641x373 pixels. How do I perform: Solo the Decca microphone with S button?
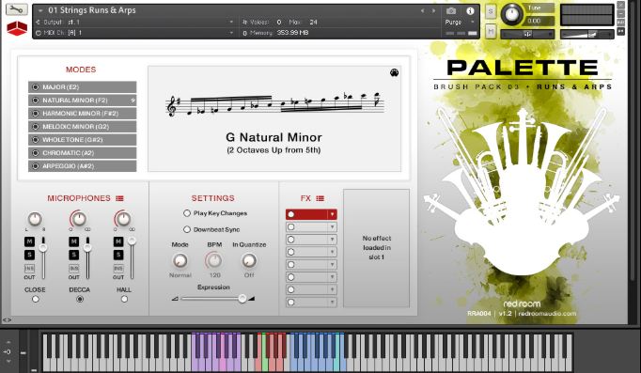pyautogui.click(x=73, y=255)
